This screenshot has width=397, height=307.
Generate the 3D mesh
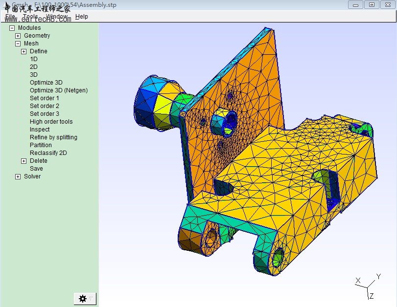(x=34, y=75)
